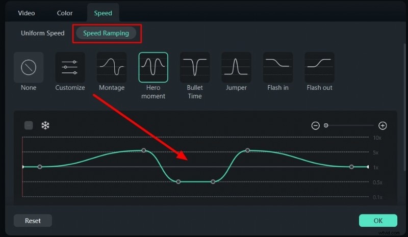The height and width of the screenshot is (237, 408).
Task: Tick the checkbox beside the snowflake icon
Action: pyautogui.click(x=29, y=125)
